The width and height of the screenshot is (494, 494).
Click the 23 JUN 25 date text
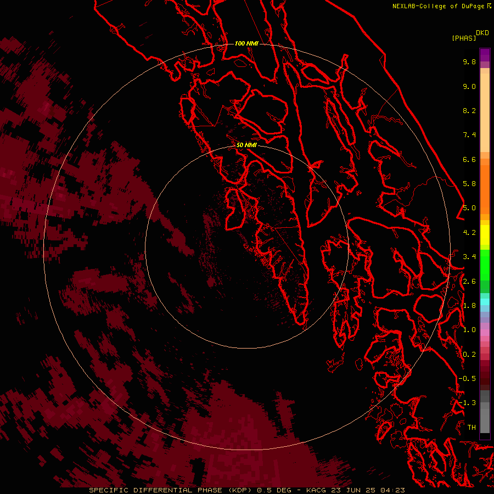(353, 490)
